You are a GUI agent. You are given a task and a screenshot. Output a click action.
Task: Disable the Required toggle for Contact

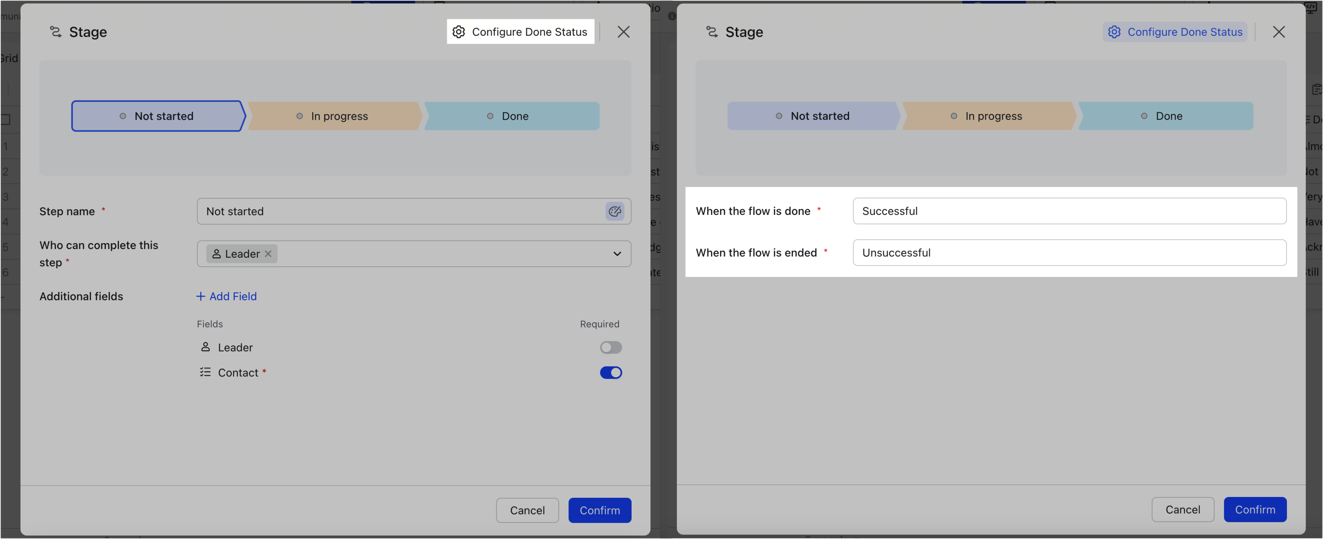[x=611, y=373]
